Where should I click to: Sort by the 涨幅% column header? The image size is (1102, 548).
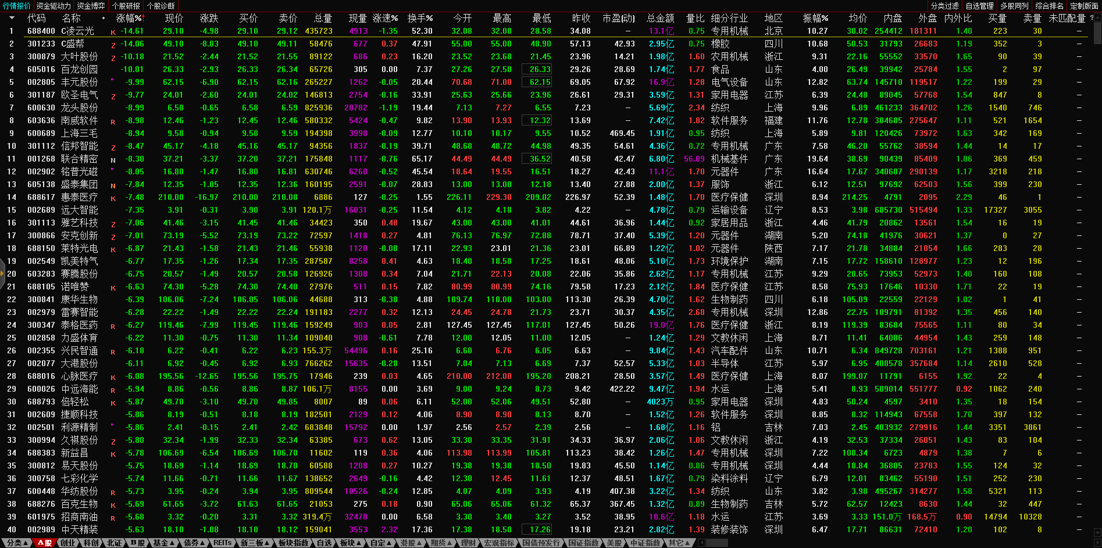pos(129,18)
